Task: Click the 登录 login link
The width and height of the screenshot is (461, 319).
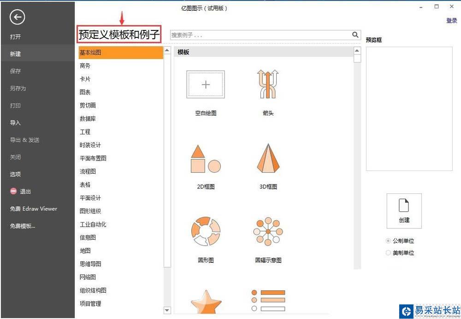Action: [452, 20]
